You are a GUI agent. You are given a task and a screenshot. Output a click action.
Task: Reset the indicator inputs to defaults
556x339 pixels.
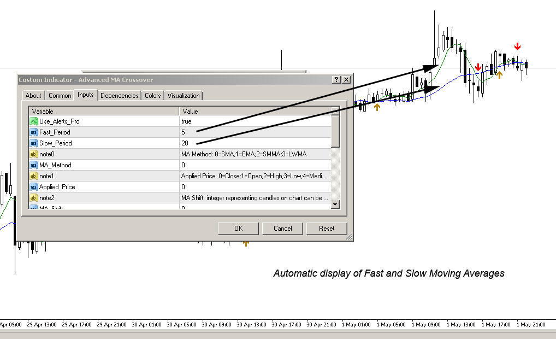(327, 228)
